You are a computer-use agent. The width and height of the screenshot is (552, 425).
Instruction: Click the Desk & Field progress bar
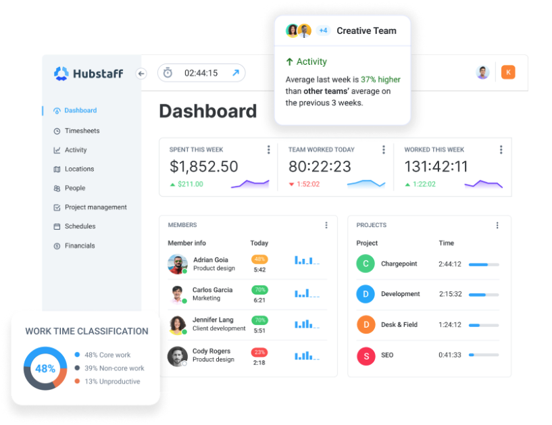click(484, 326)
